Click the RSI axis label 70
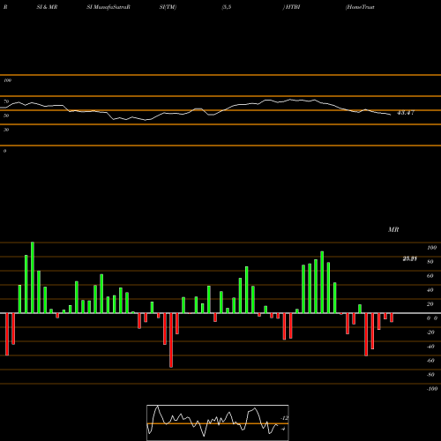Image resolution: width=441 pixels, height=441 pixels. [x=6, y=101]
